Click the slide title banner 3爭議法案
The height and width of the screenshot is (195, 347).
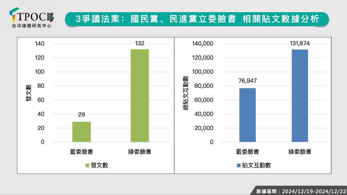click(x=197, y=19)
